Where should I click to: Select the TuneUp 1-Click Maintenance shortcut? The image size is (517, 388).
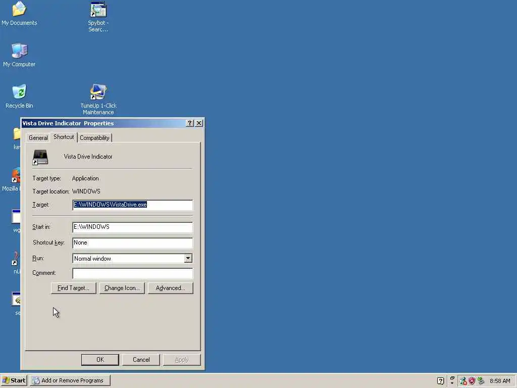click(98, 100)
